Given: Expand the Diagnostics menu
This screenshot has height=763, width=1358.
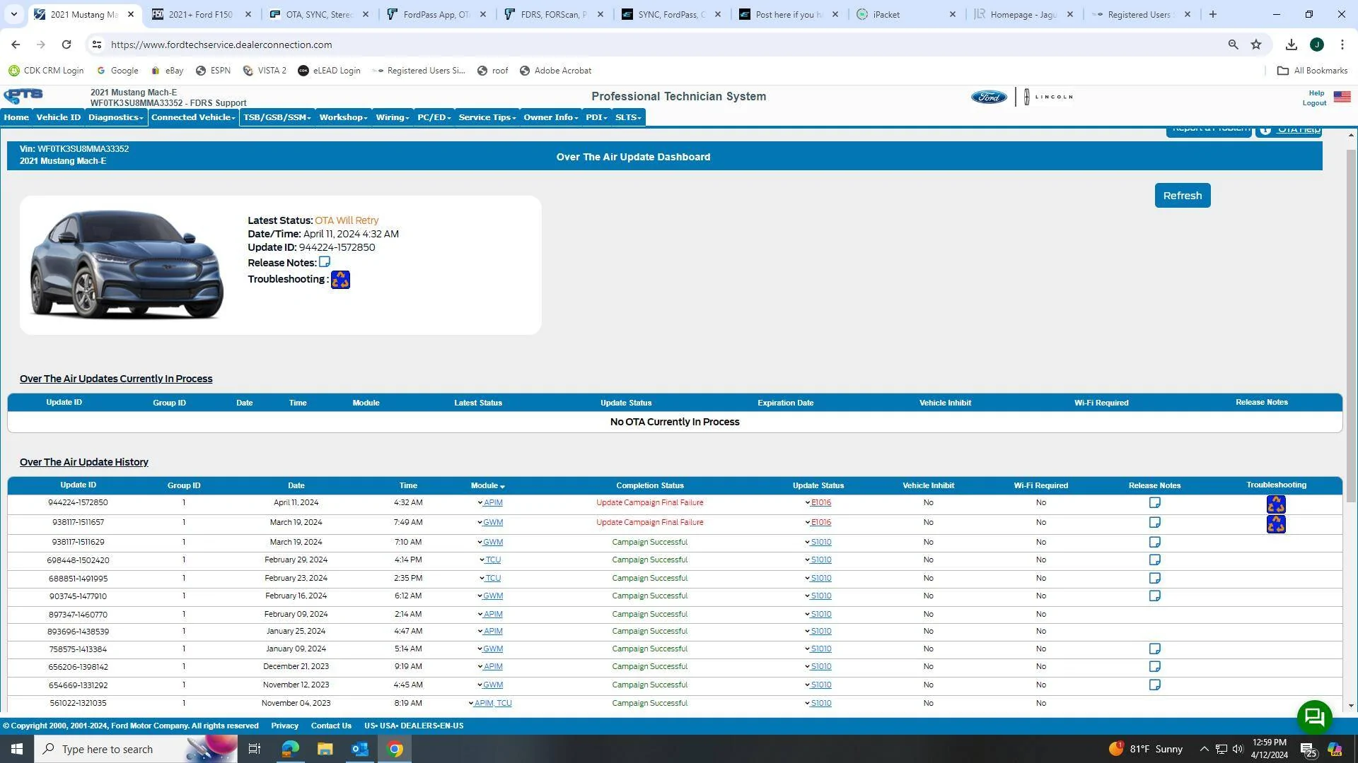Looking at the screenshot, I should click(x=116, y=117).
